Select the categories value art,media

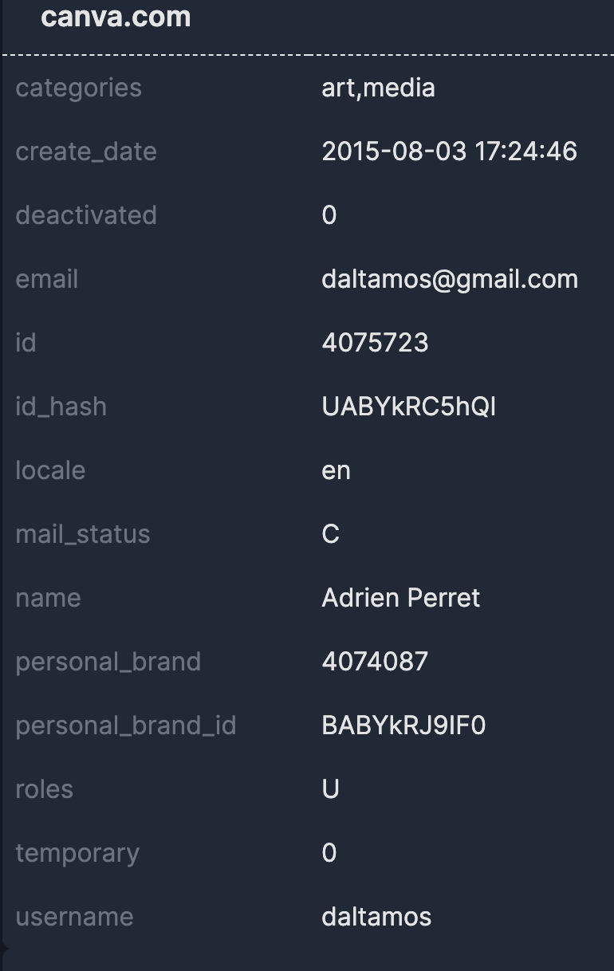pos(378,88)
